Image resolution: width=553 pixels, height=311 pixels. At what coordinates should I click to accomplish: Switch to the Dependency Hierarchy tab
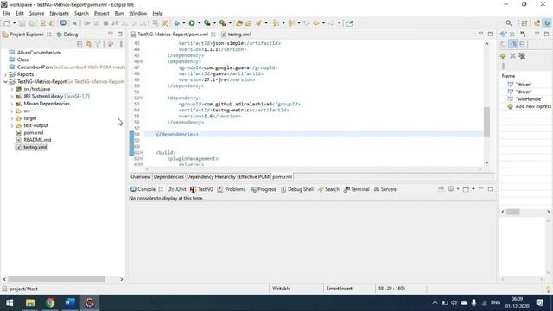coord(211,176)
